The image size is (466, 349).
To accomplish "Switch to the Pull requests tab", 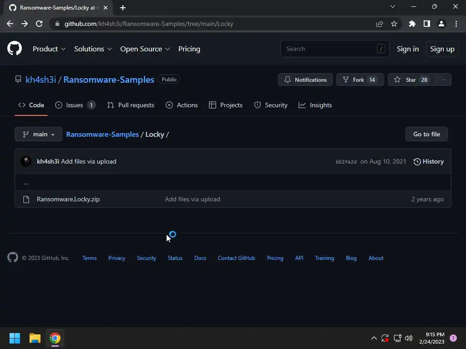I will click(131, 105).
